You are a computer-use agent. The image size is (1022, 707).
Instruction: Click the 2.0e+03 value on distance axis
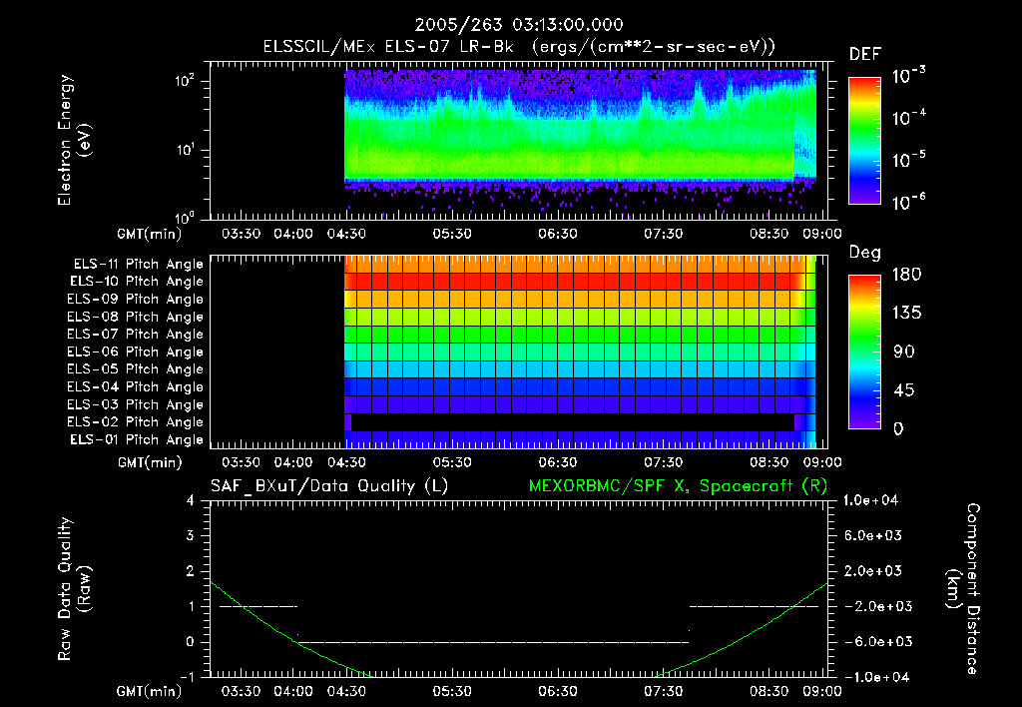pos(873,571)
